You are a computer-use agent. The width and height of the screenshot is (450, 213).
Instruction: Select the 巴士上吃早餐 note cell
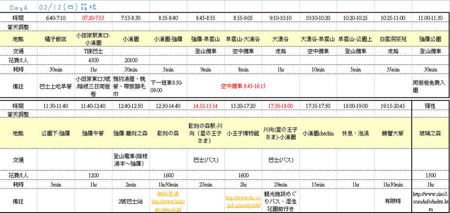pyautogui.click(x=56, y=85)
